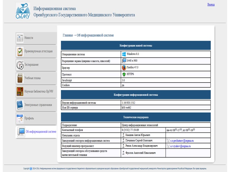The image size is (230, 172).
Task: Click the server name k01-web2
Action: click(126, 107)
